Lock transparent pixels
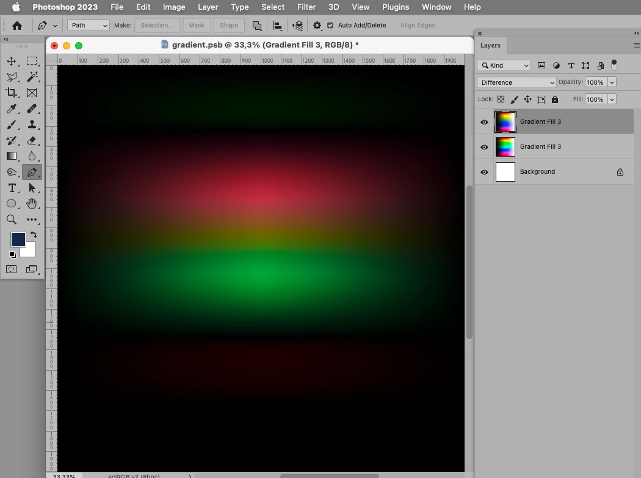 (501, 99)
